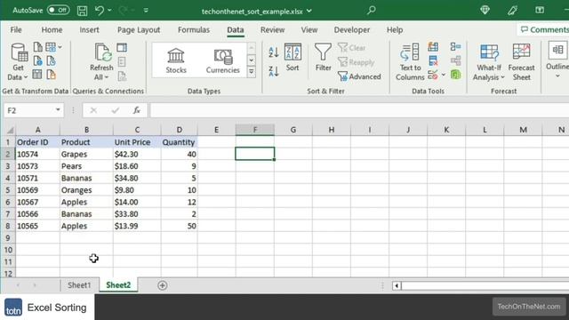
Task: Select row 5 header
Action: (8, 190)
